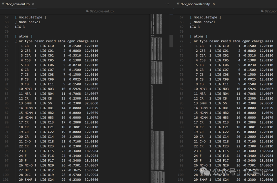
Task: Click the [ moleculetype ] line in left editor
Action: [x=30, y=17]
